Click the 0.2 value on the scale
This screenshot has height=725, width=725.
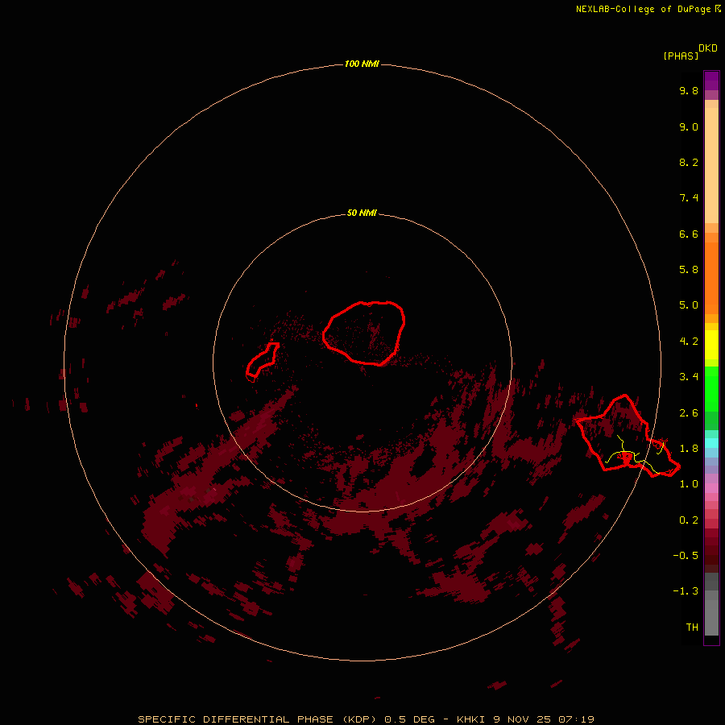[x=689, y=520]
